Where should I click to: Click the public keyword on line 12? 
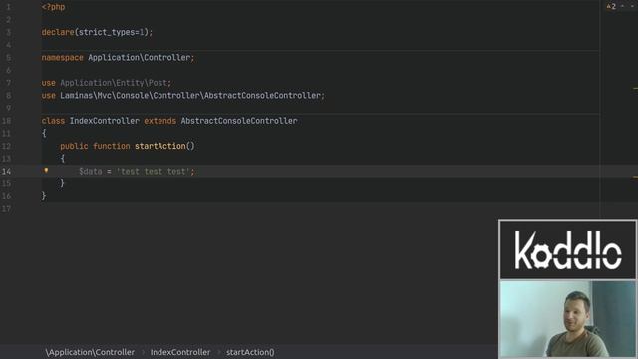tap(74, 146)
